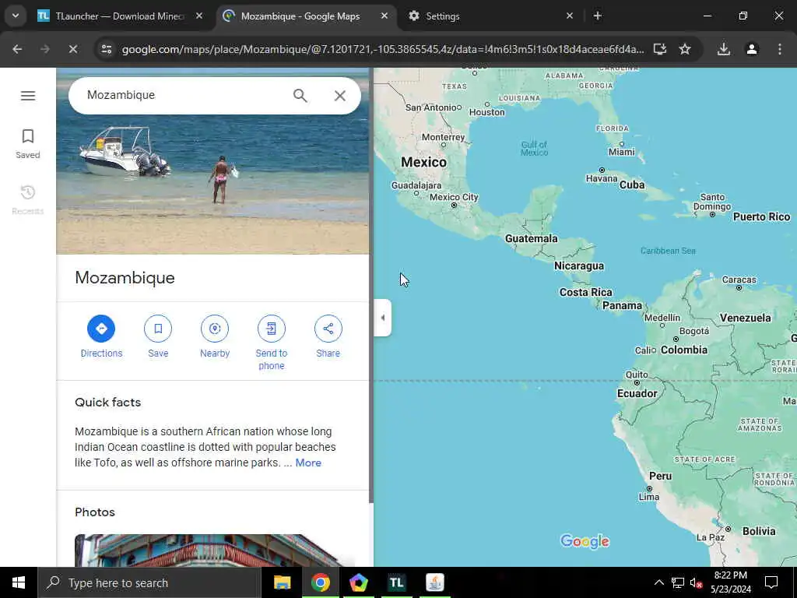
Task: Click Costa Rica on the map
Action: tap(585, 293)
